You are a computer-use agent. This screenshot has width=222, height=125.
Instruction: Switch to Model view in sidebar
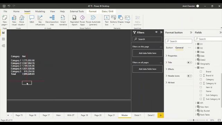click(3, 45)
